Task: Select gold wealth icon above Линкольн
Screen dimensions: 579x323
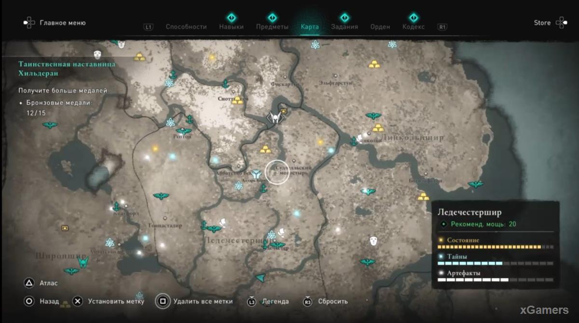Action: (x=379, y=128)
